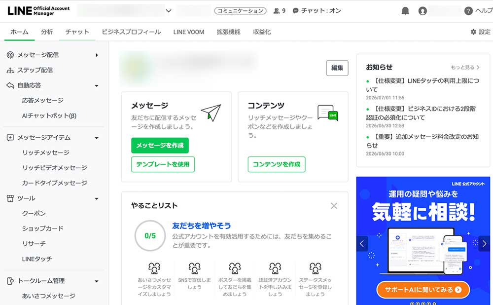Click the ステップ配信 hierarchy icon
This screenshot has width=493, height=305.
click(x=10, y=70)
